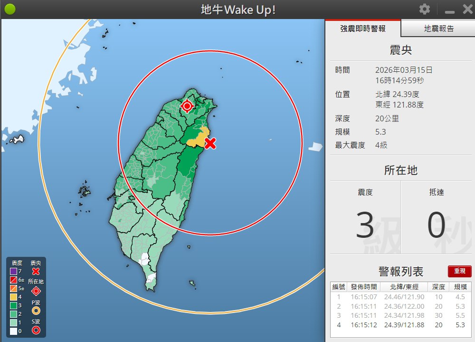Viewport: 475px width, 342px height.
Task: Click the latitude text 北緯 24.39度
Action: 397,94
